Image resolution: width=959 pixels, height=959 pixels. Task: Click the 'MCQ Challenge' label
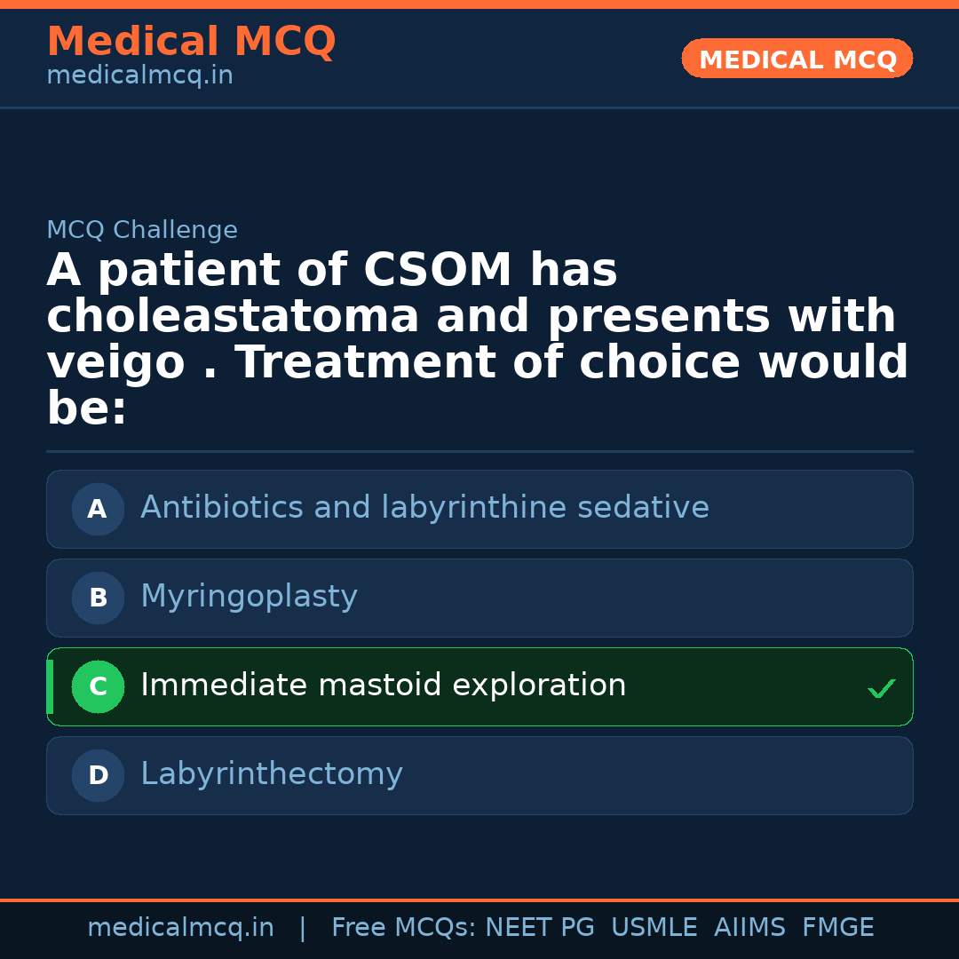pyautogui.click(x=142, y=231)
